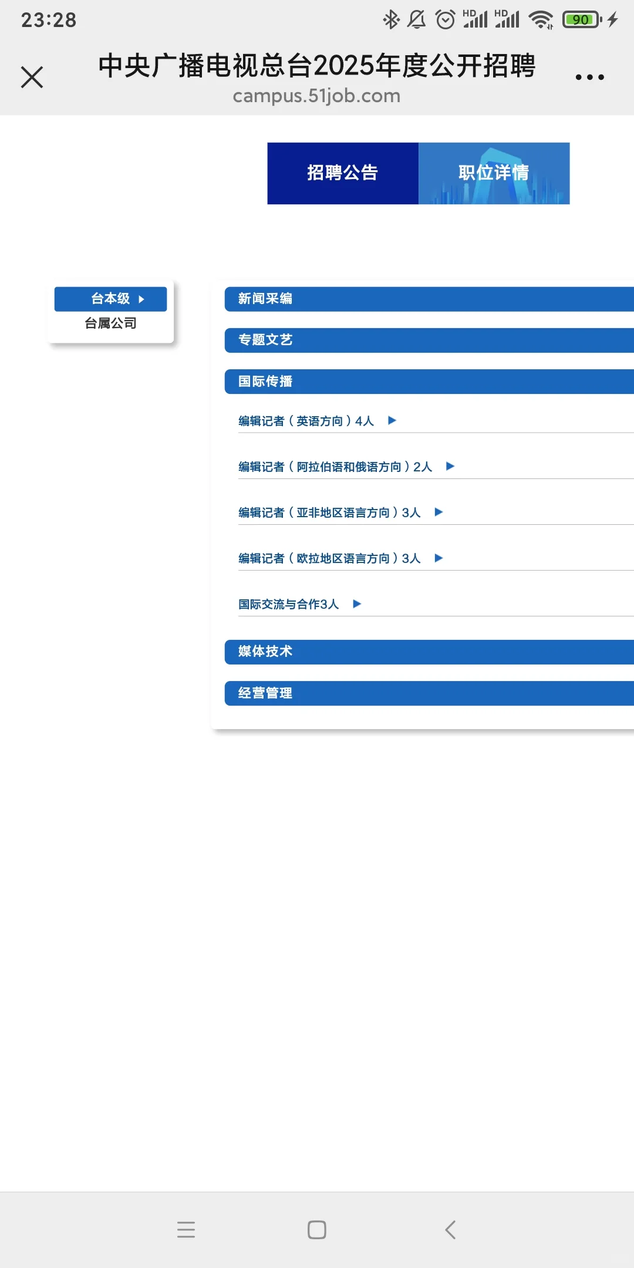Tap the Android home button
The height and width of the screenshot is (1268, 634).
(317, 1229)
